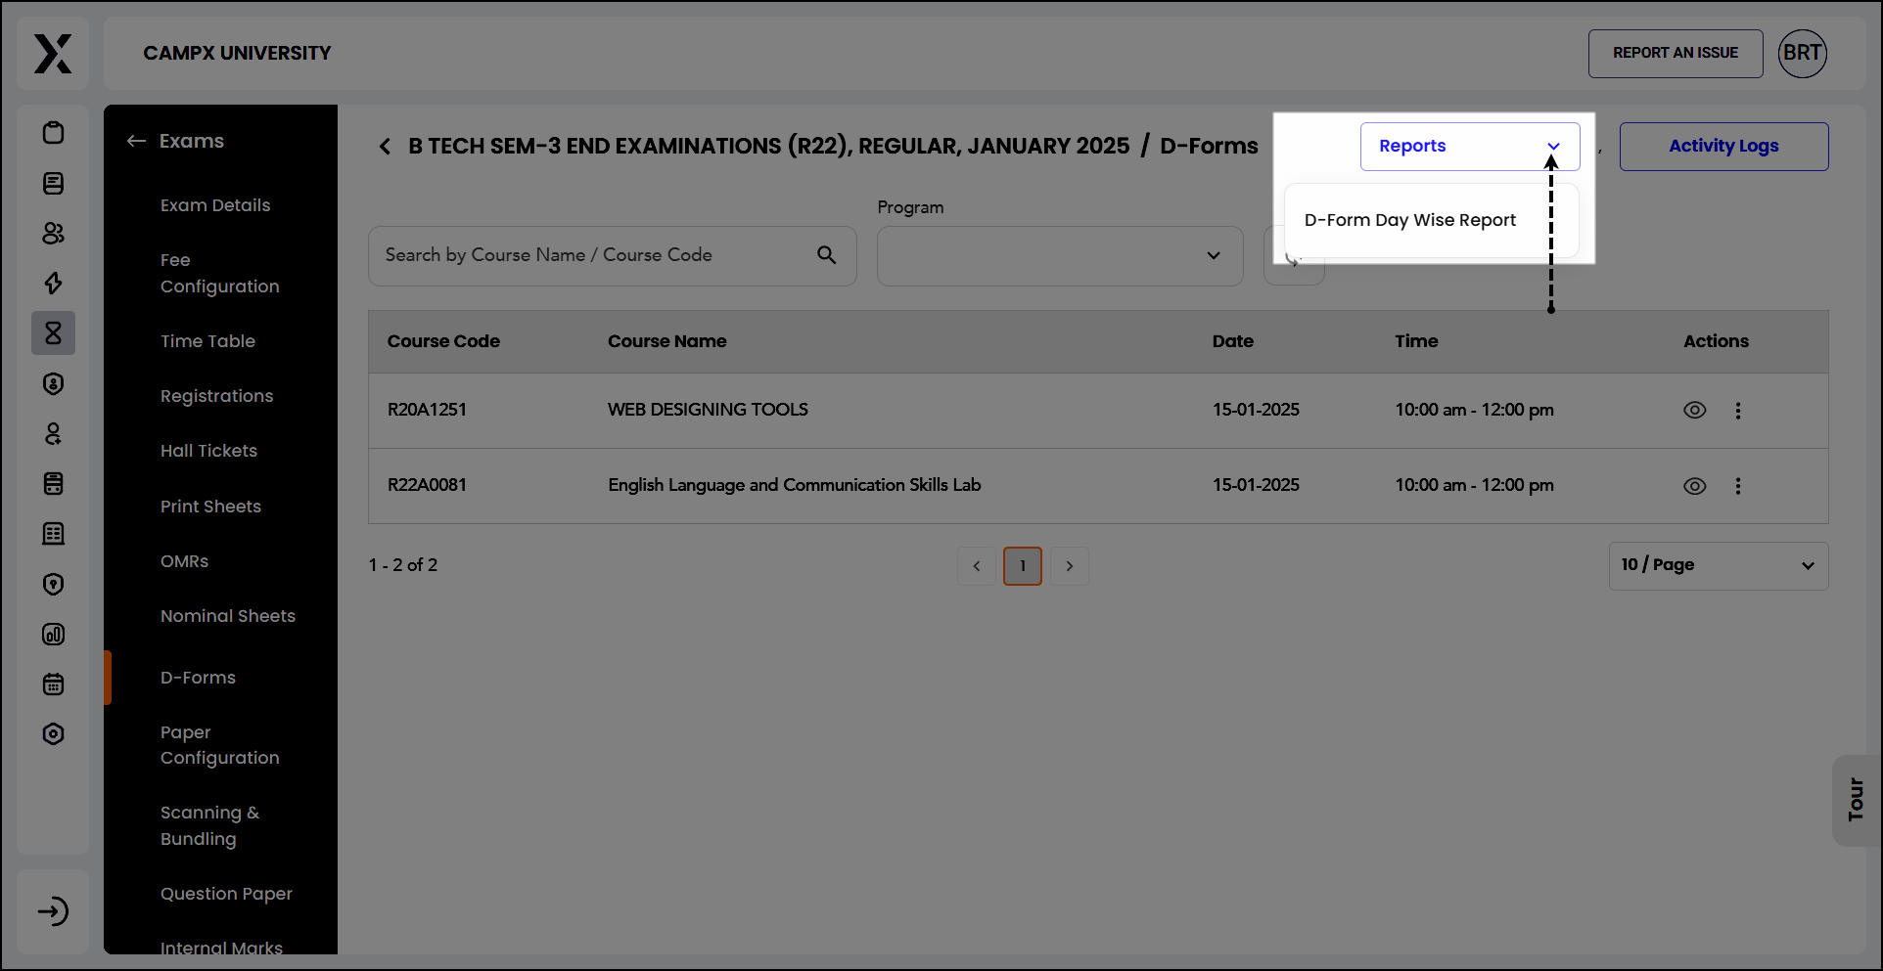This screenshot has width=1883, height=971.
Task: Select page 1 in pagination
Action: coord(1023,566)
